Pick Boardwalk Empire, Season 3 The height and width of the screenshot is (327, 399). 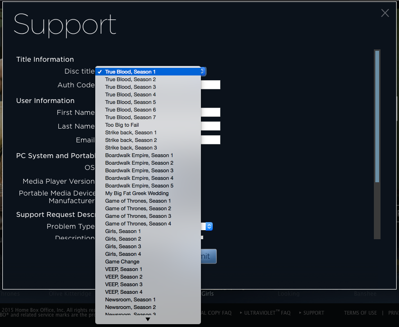pos(148,170)
